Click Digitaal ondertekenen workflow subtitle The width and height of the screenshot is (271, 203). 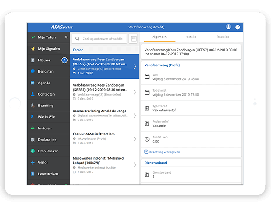tap(103, 115)
